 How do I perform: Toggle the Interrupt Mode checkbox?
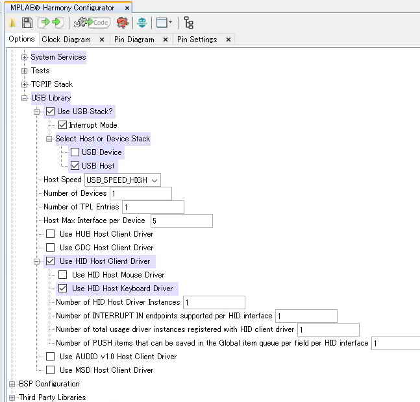click(x=62, y=125)
